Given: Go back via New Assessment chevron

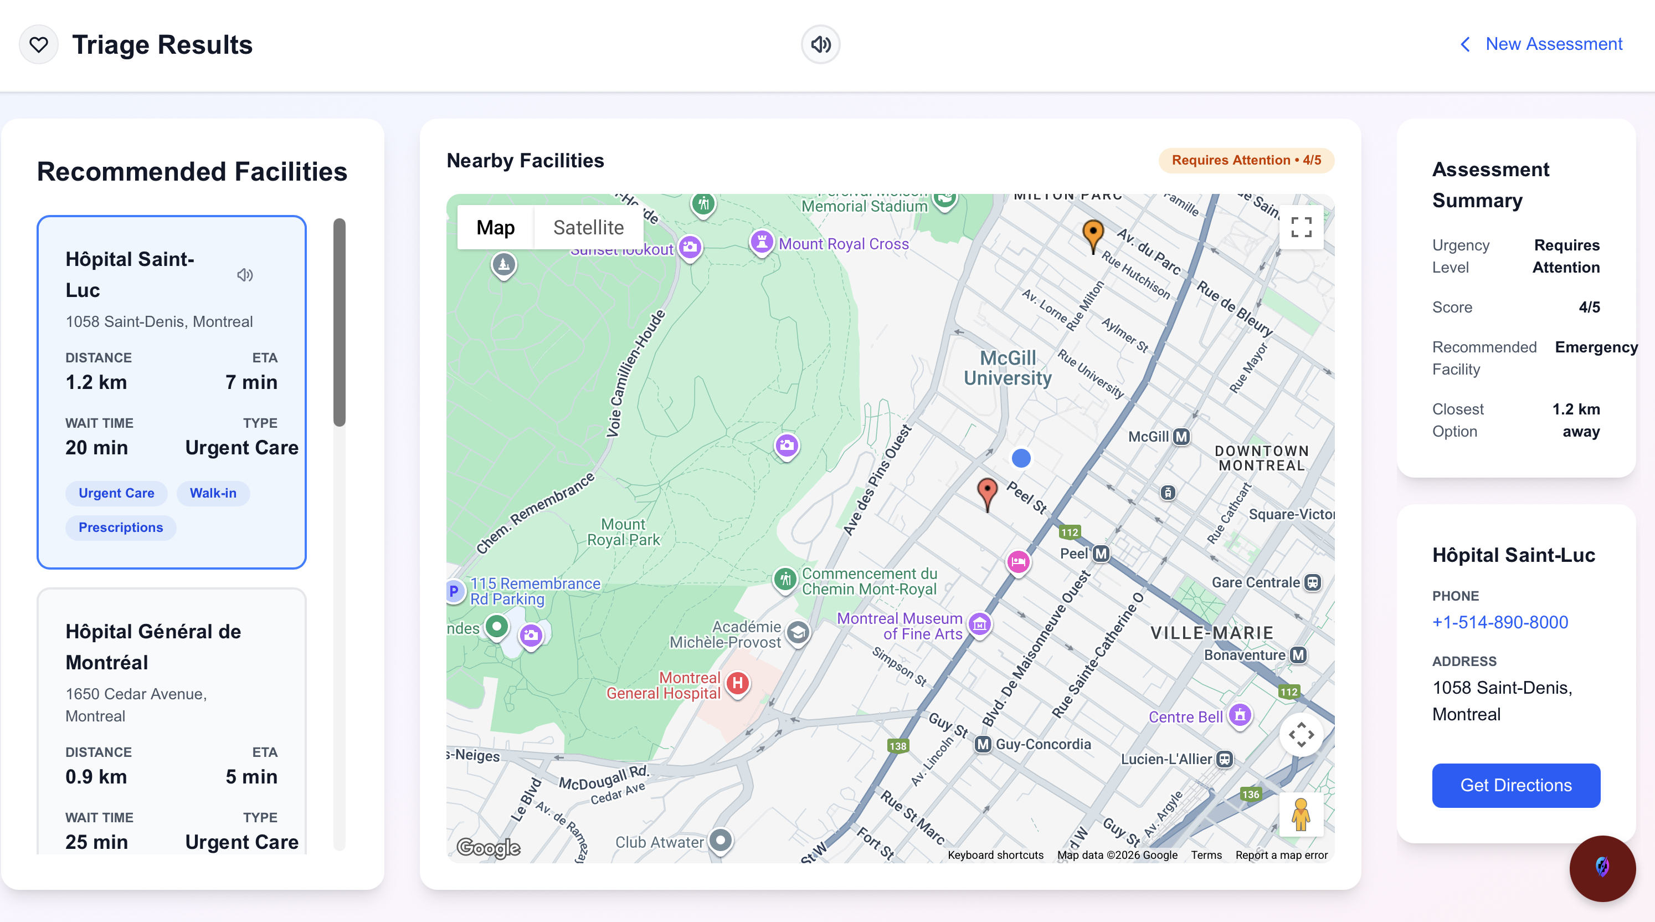Looking at the screenshot, I should coord(1466,44).
